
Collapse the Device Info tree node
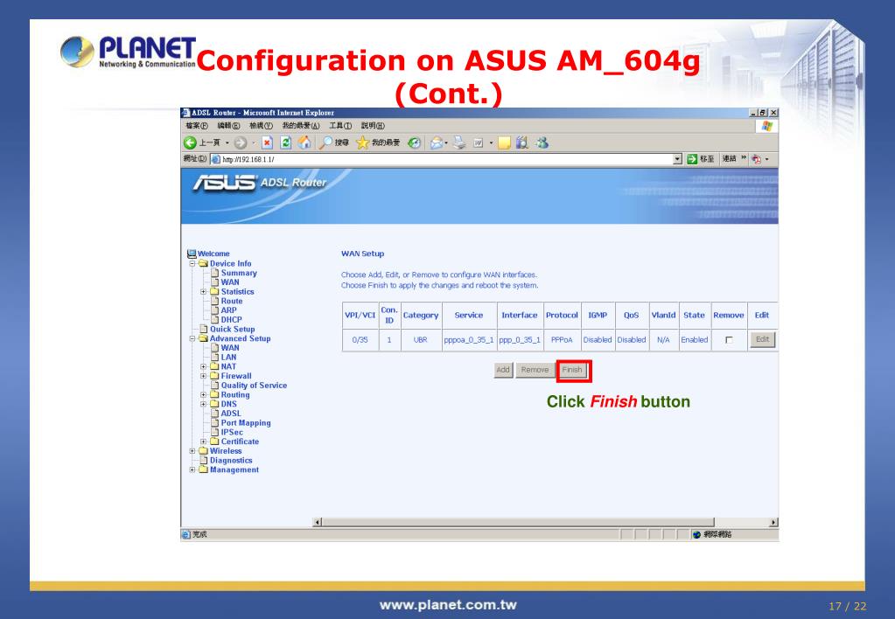pyautogui.click(x=192, y=263)
